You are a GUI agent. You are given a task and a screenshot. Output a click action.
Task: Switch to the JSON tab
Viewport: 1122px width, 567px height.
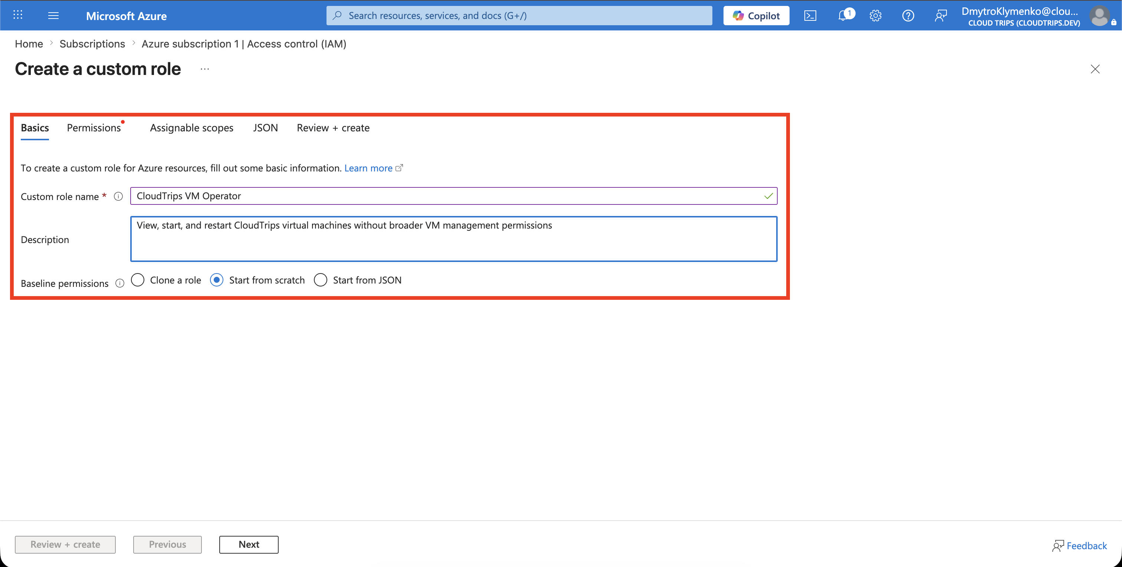click(265, 128)
